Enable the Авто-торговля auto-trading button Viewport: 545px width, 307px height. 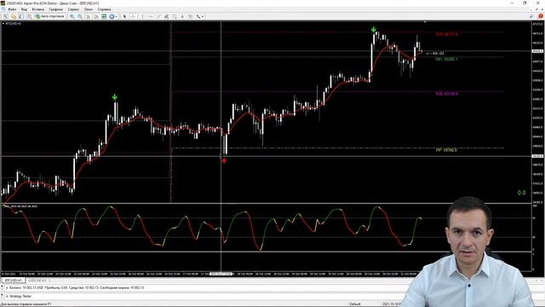49,16
